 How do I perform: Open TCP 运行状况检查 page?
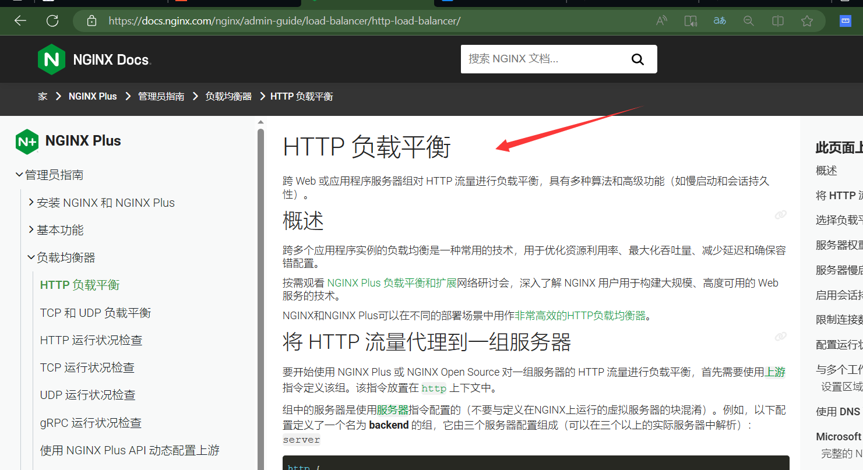87,367
